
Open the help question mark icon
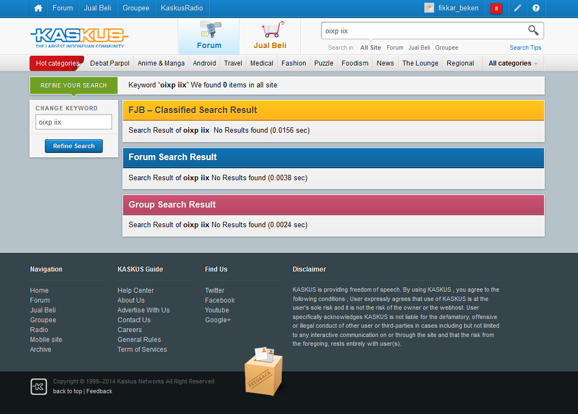(536, 8)
